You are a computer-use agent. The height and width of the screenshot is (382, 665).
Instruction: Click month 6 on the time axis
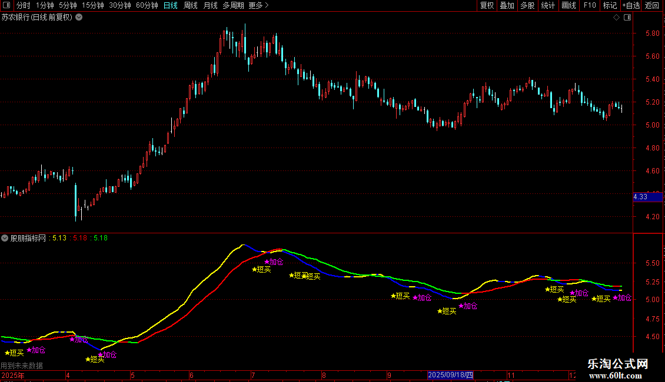click(192, 375)
